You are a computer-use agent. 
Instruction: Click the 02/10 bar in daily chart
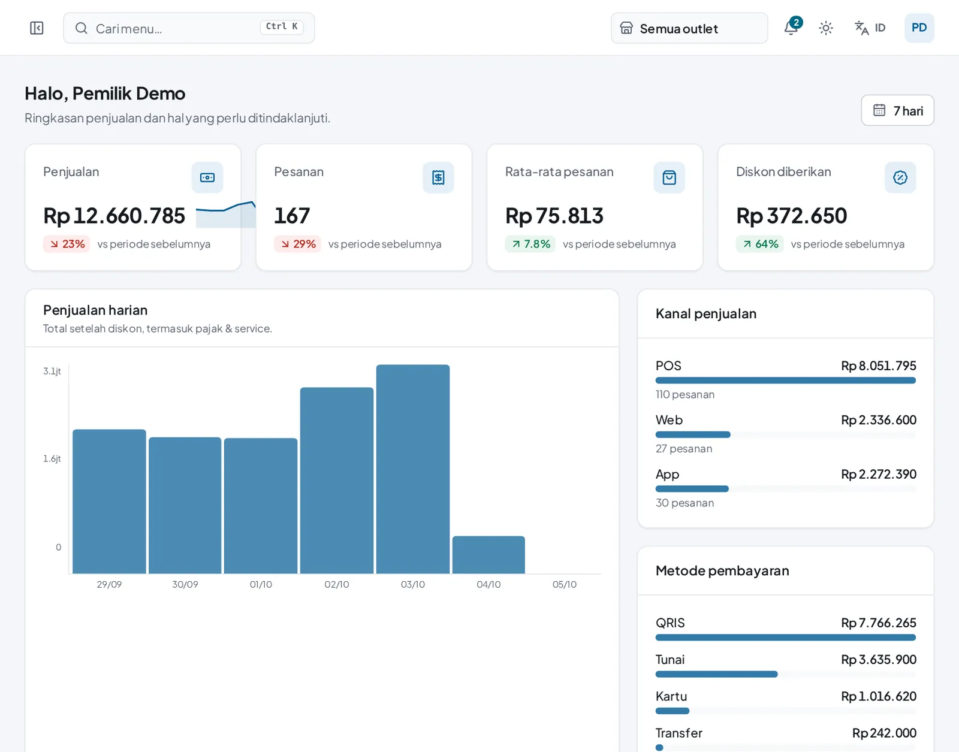337,481
